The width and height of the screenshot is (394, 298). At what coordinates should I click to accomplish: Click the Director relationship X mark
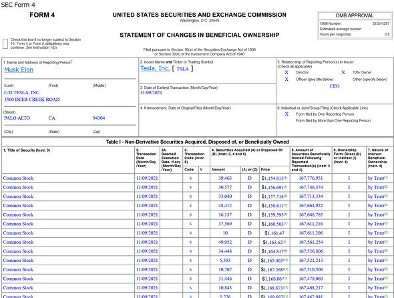click(x=286, y=72)
